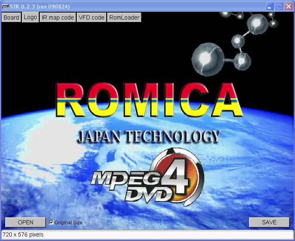Open the RomLoader tab

click(x=124, y=18)
